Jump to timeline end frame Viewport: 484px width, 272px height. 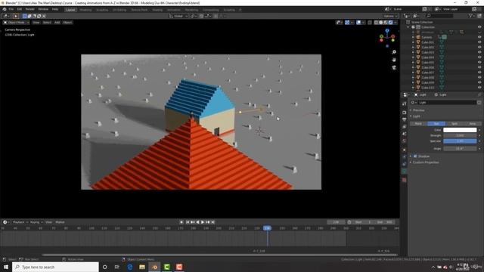point(213,222)
